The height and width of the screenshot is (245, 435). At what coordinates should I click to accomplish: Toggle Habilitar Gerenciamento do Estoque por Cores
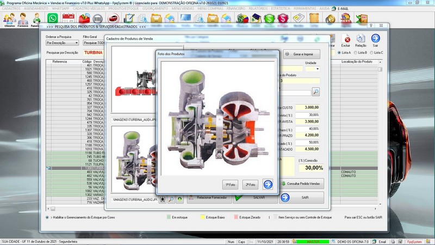[47, 217]
